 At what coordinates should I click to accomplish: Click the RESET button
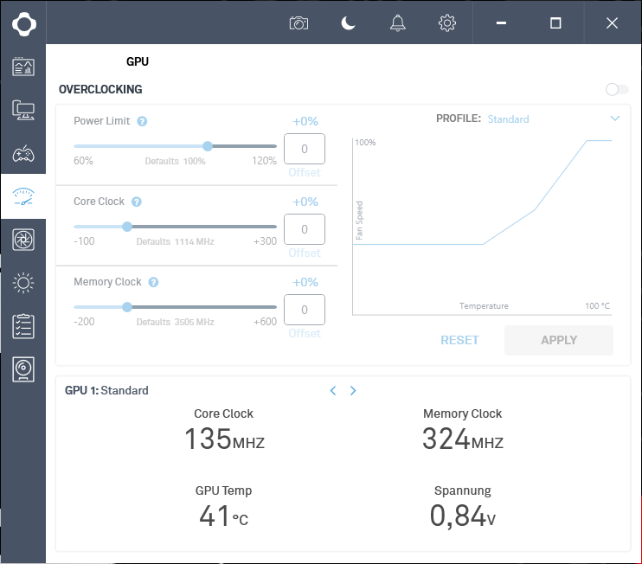pos(459,340)
